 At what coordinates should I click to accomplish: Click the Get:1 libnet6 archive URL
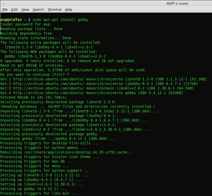click(x=48, y=79)
